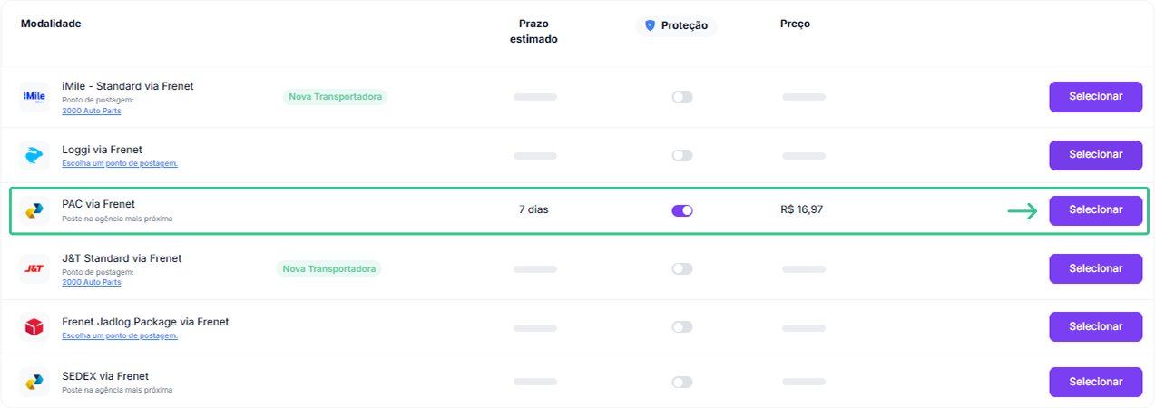
Task: Click Loggi's 'Escolha um ponto de postagem' link
Action: [x=119, y=163]
